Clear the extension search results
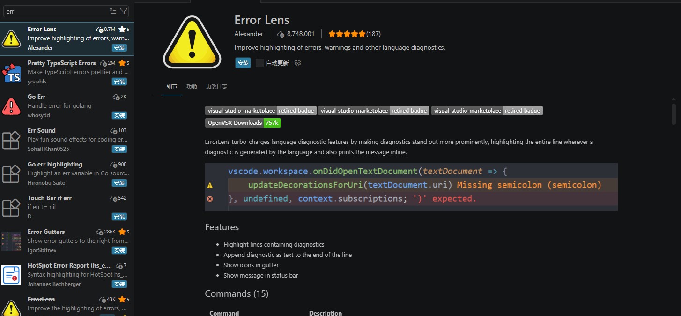The image size is (681, 316). coord(113,11)
